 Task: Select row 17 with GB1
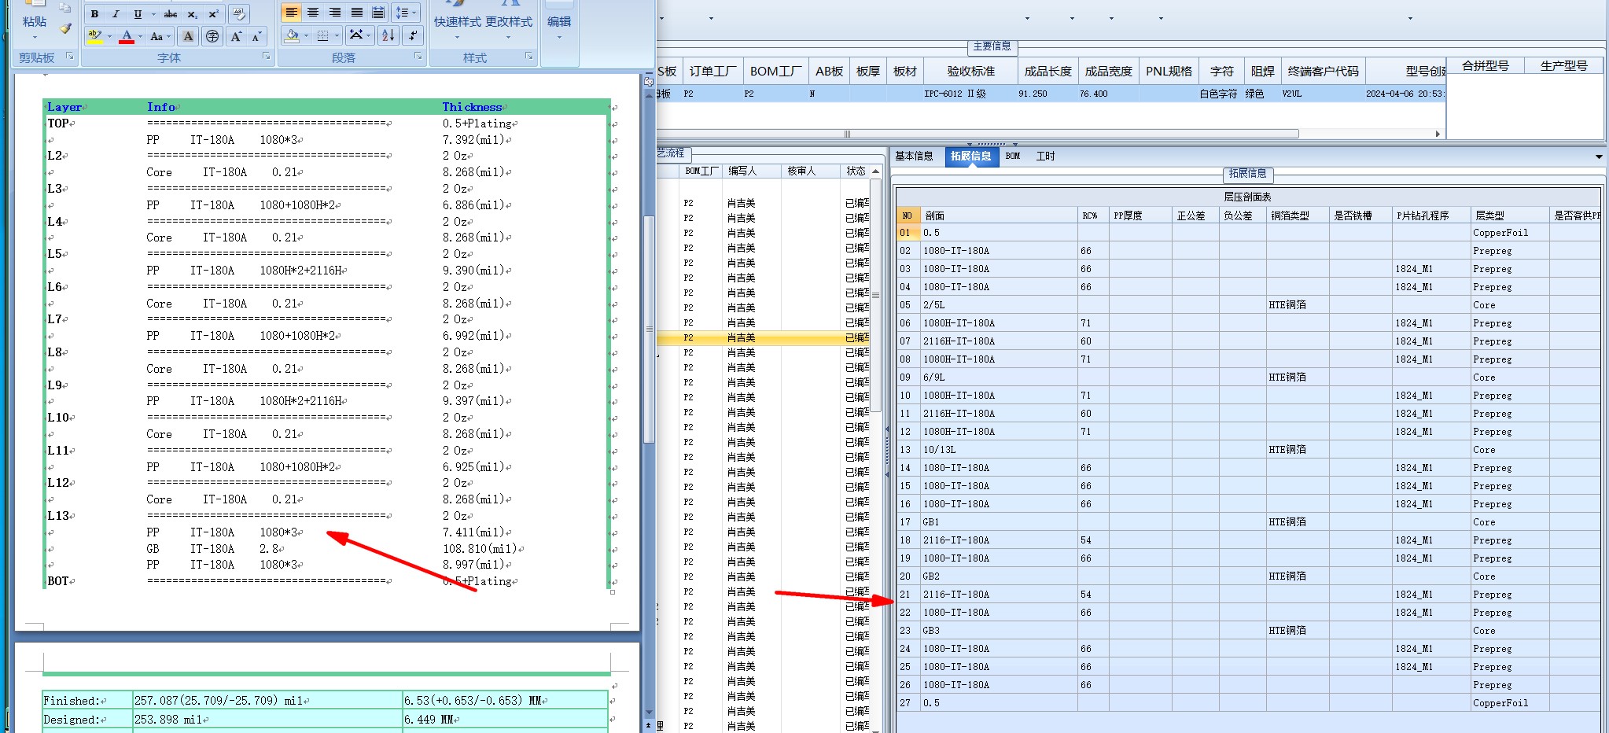pos(1249,522)
